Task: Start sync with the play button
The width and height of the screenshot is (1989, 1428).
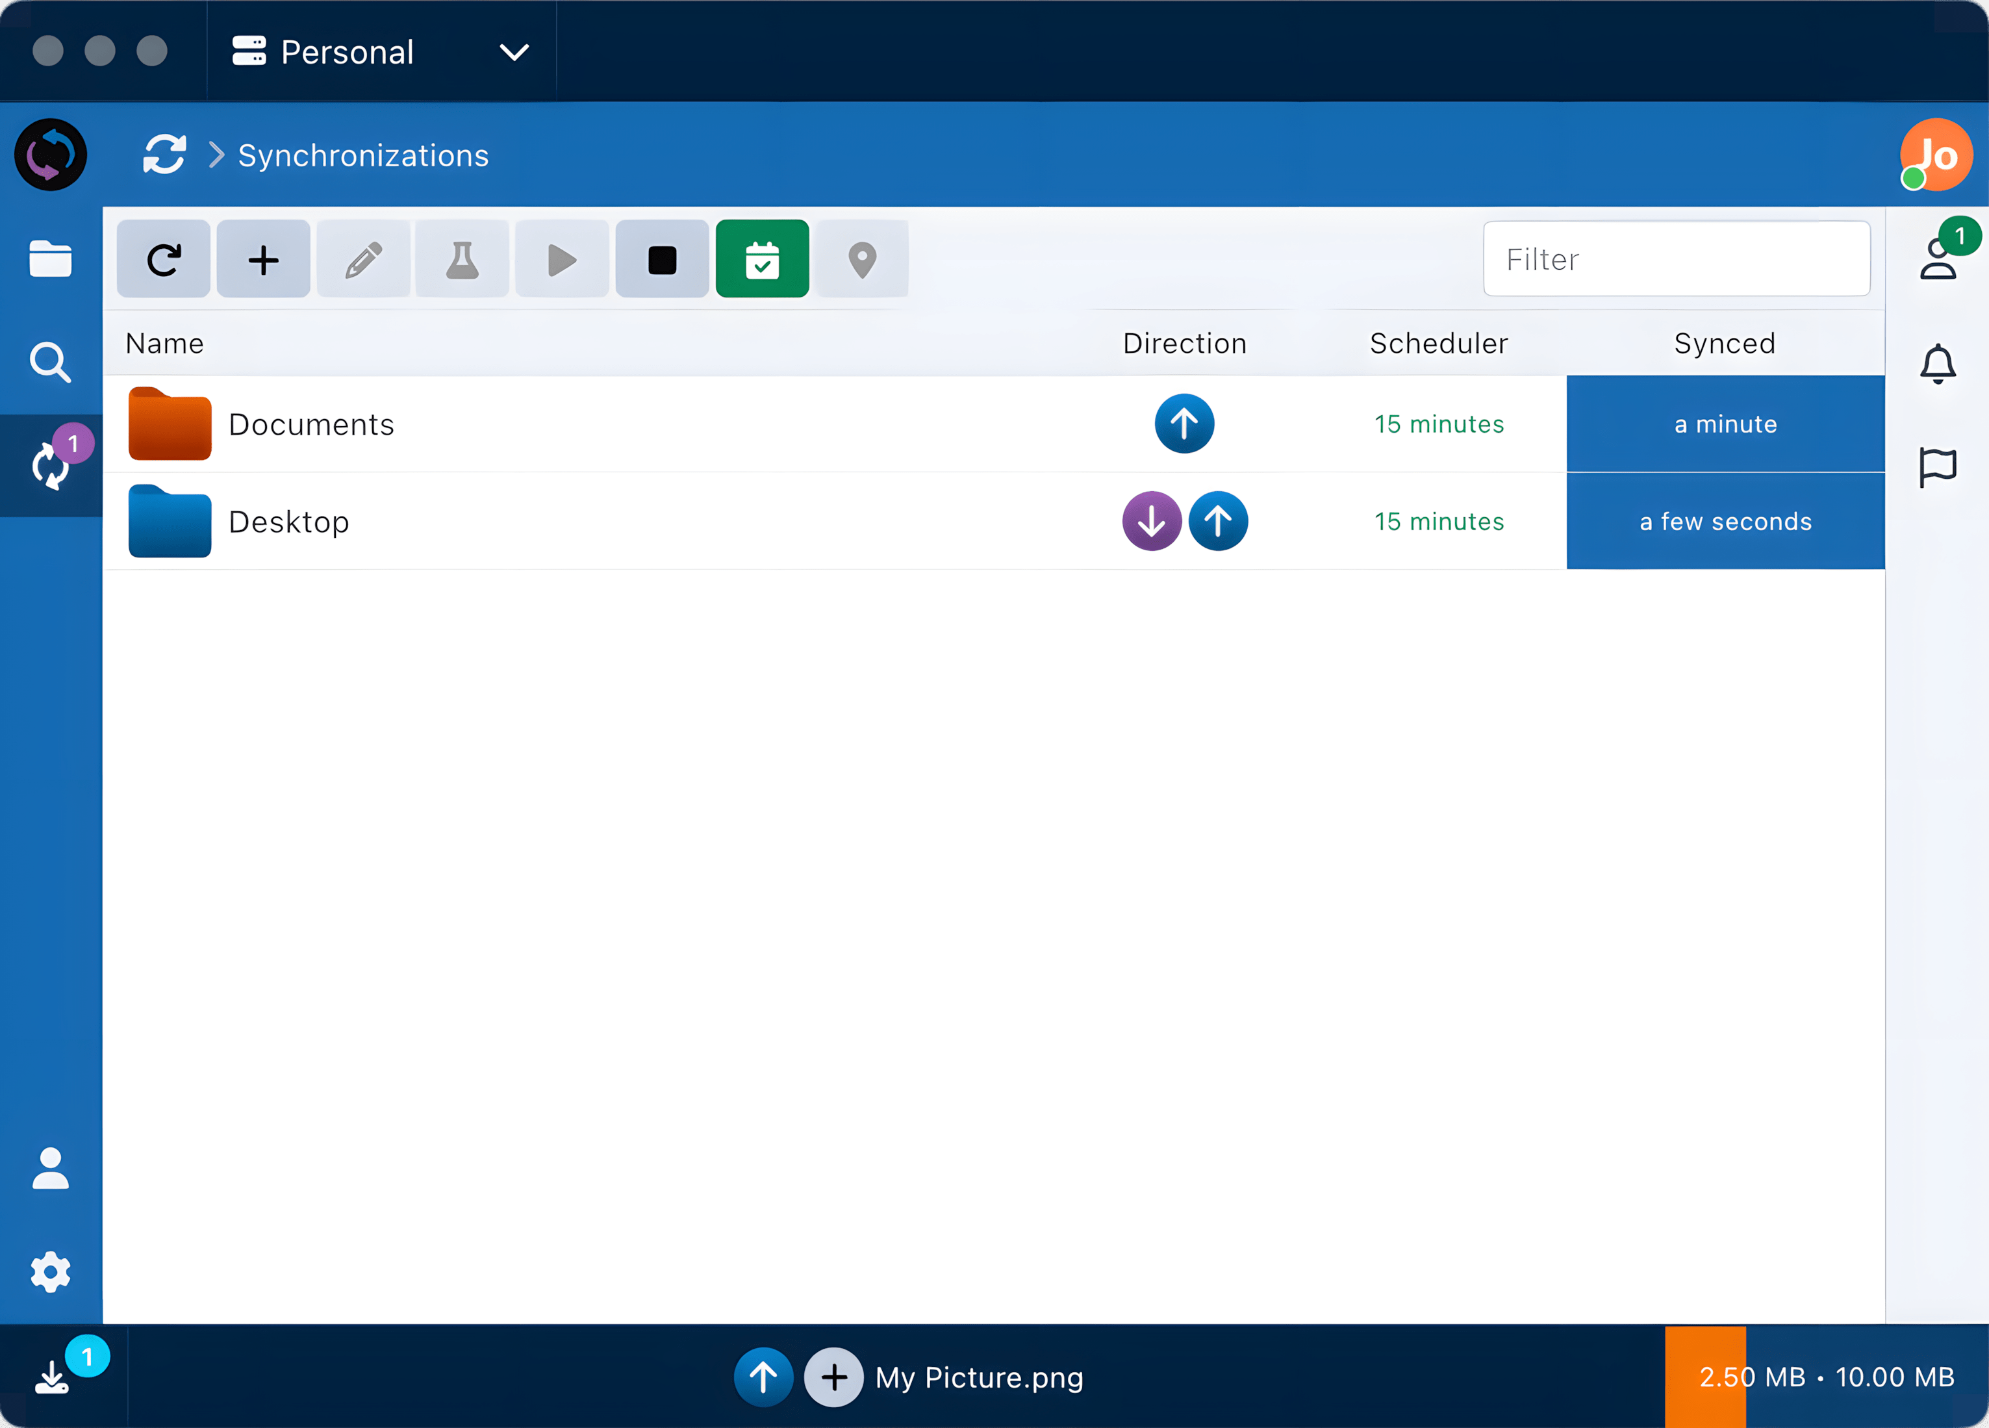Action: 562,260
